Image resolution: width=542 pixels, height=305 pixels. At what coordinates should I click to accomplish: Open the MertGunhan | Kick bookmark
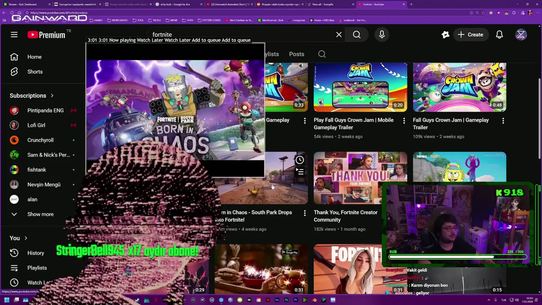pyautogui.click(x=270, y=20)
